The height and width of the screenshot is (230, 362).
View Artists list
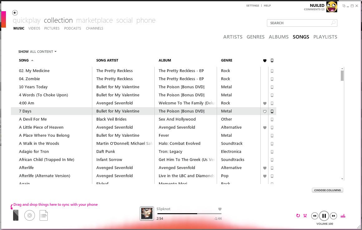pos(233,37)
